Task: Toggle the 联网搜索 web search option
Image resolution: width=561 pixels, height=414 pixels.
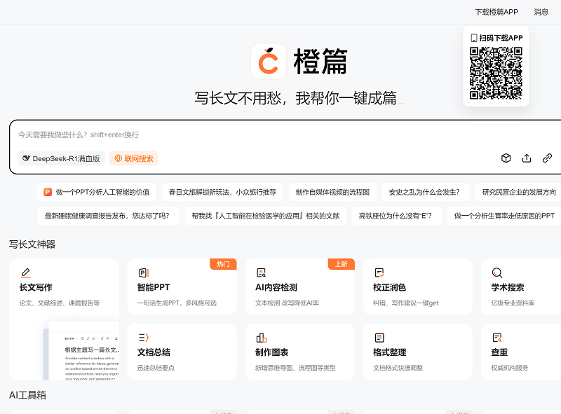Action: pos(134,158)
